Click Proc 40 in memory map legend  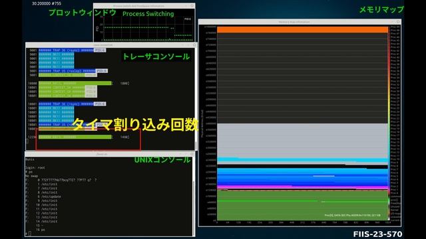(395, 58)
